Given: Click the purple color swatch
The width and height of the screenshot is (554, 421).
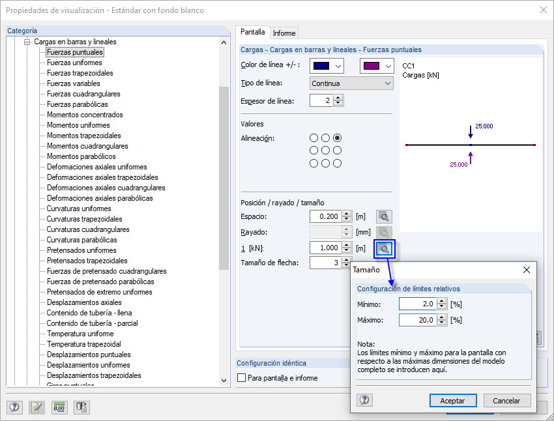Looking at the screenshot, I should pyautogui.click(x=372, y=66).
